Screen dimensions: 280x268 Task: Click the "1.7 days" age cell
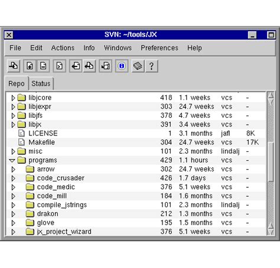click(193, 178)
